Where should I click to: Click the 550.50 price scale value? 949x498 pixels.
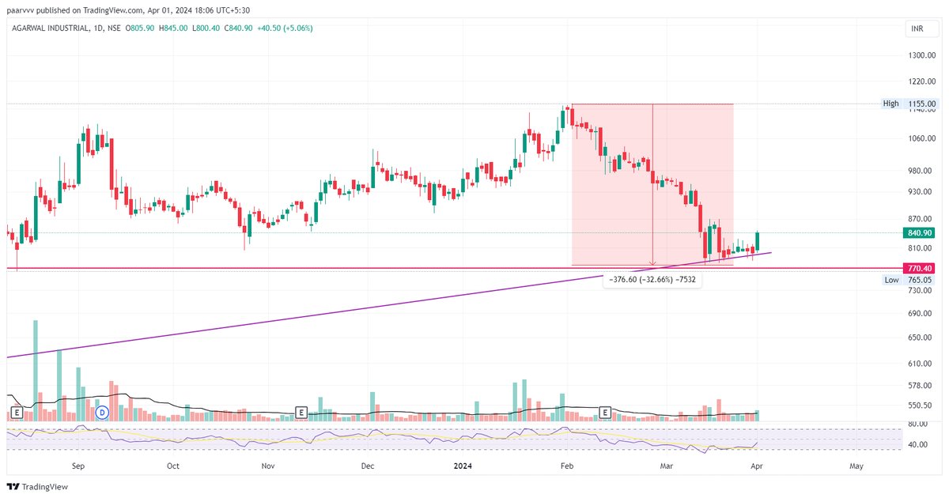[921, 405]
